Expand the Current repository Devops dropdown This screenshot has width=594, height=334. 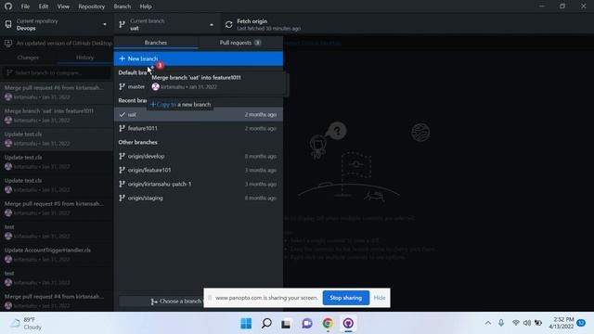click(x=57, y=25)
